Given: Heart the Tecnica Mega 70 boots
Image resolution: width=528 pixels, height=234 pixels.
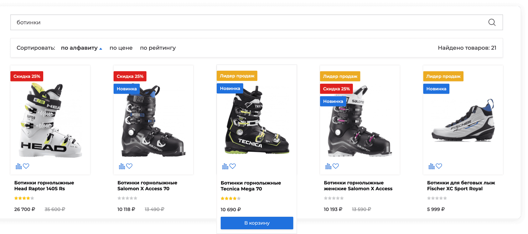Looking at the screenshot, I should (233, 166).
